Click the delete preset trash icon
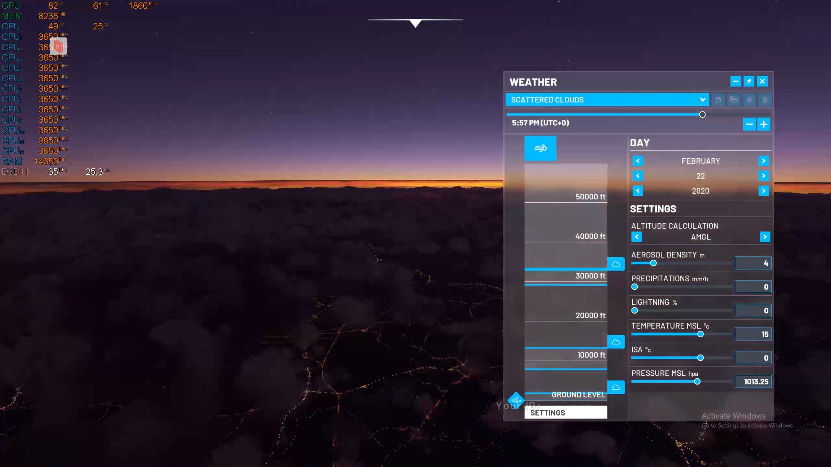The height and width of the screenshot is (467, 831). coord(765,100)
